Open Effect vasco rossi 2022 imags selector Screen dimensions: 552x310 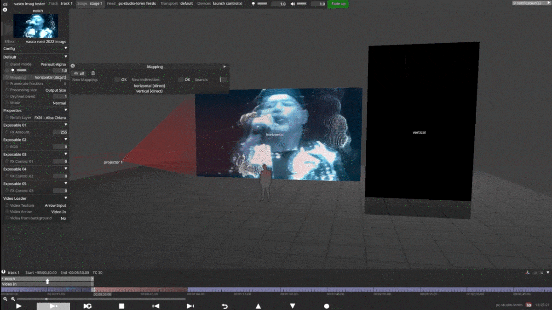click(46, 41)
